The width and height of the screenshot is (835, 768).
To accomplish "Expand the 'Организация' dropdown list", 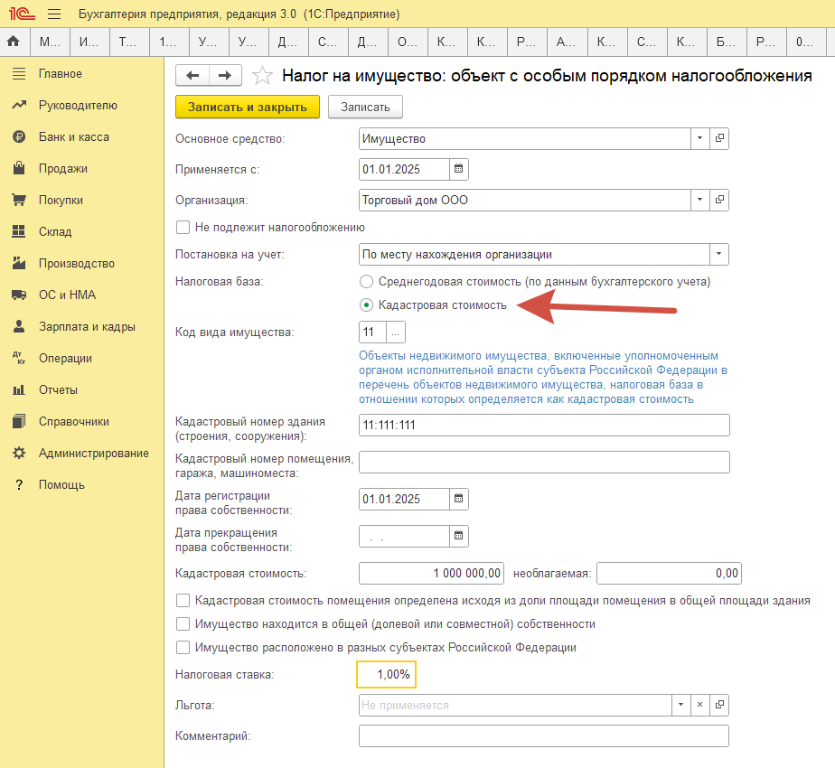I will tap(700, 200).
